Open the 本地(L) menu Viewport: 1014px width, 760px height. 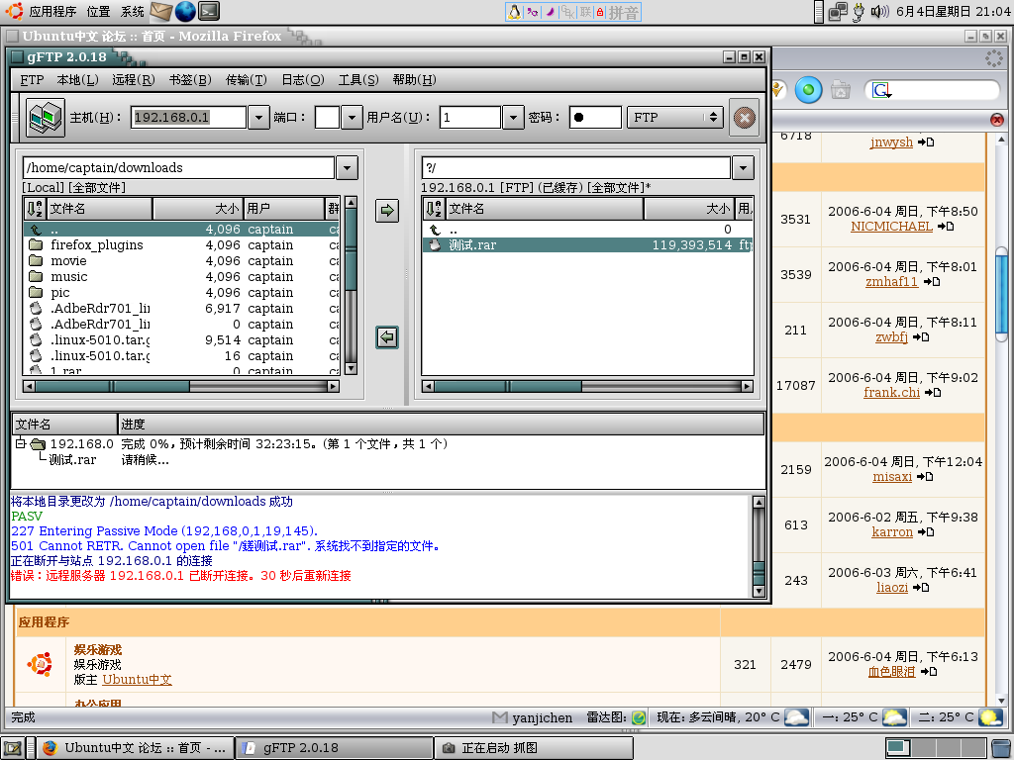[x=77, y=79]
